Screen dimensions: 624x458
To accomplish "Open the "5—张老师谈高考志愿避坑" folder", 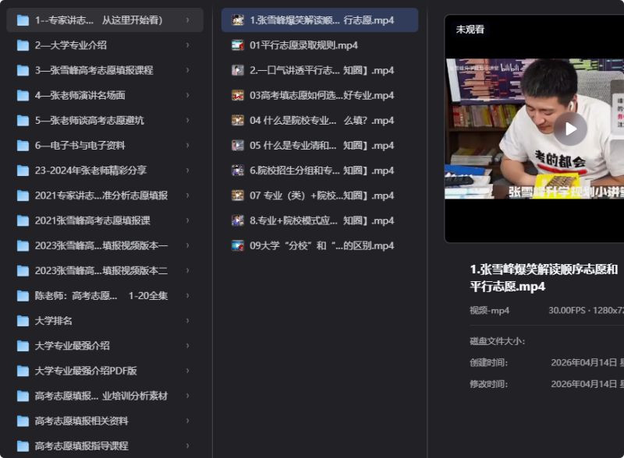I will click(94, 121).
